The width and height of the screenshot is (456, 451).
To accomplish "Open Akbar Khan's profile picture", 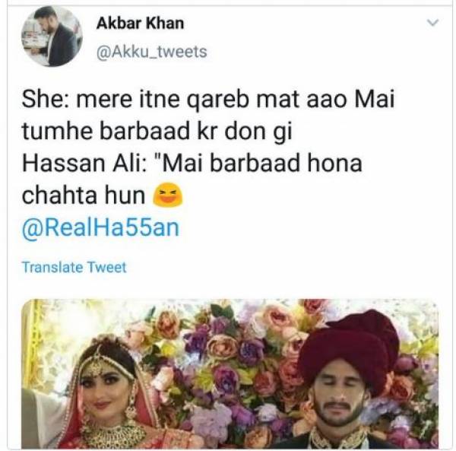I will pos(52,37).
